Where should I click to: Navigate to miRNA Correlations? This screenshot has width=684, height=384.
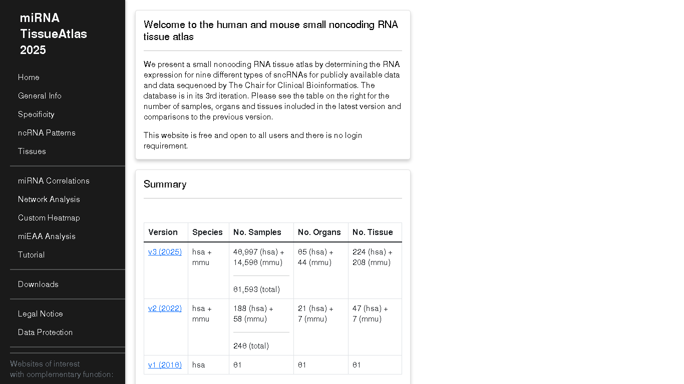pos(54,181)
